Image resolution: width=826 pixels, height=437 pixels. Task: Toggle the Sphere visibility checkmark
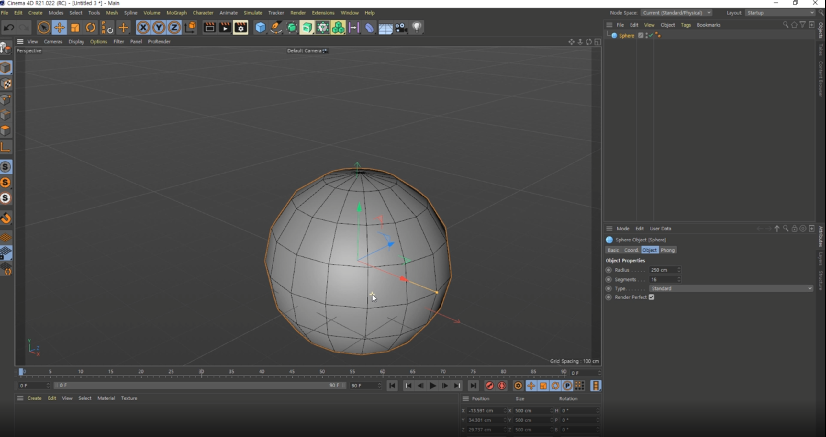(x=651, y=35)
